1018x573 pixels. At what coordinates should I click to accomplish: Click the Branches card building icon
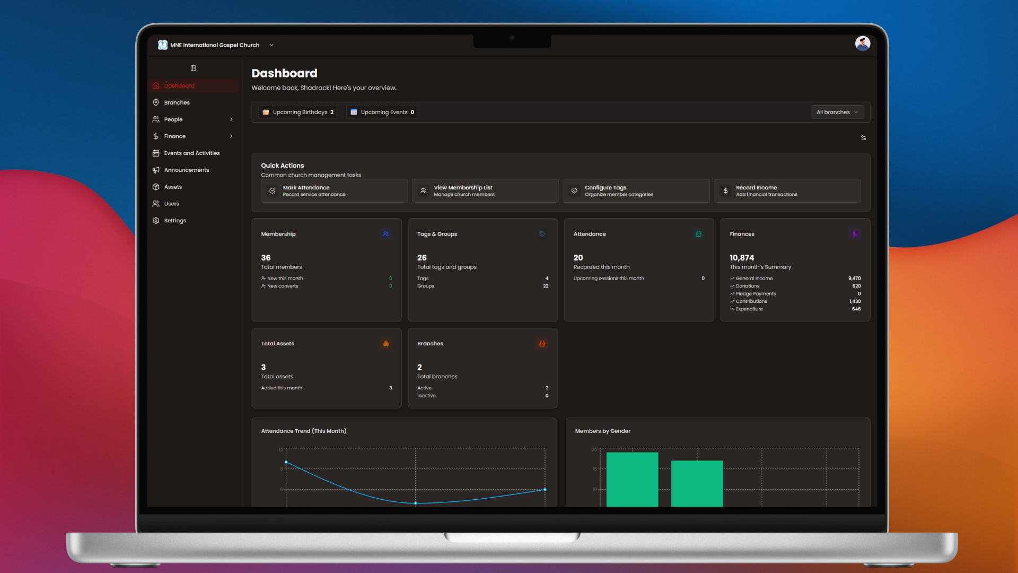tap(542, 344)
